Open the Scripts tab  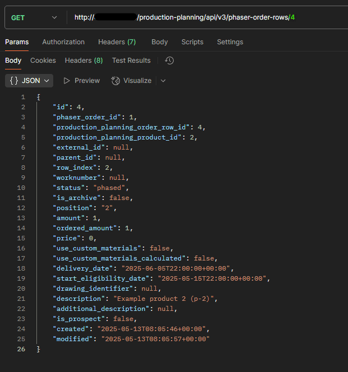pos(192,42)
